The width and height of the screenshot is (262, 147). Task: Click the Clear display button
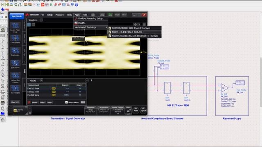coord(124,15)
